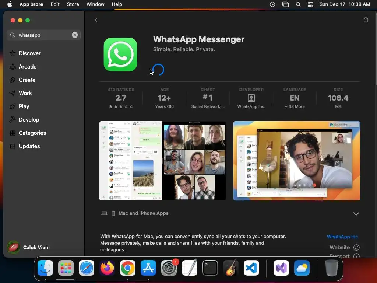Open the WhatsApp Inc. developer link
The width and height of the screenshot is (377, 283).
pos(343,237)
